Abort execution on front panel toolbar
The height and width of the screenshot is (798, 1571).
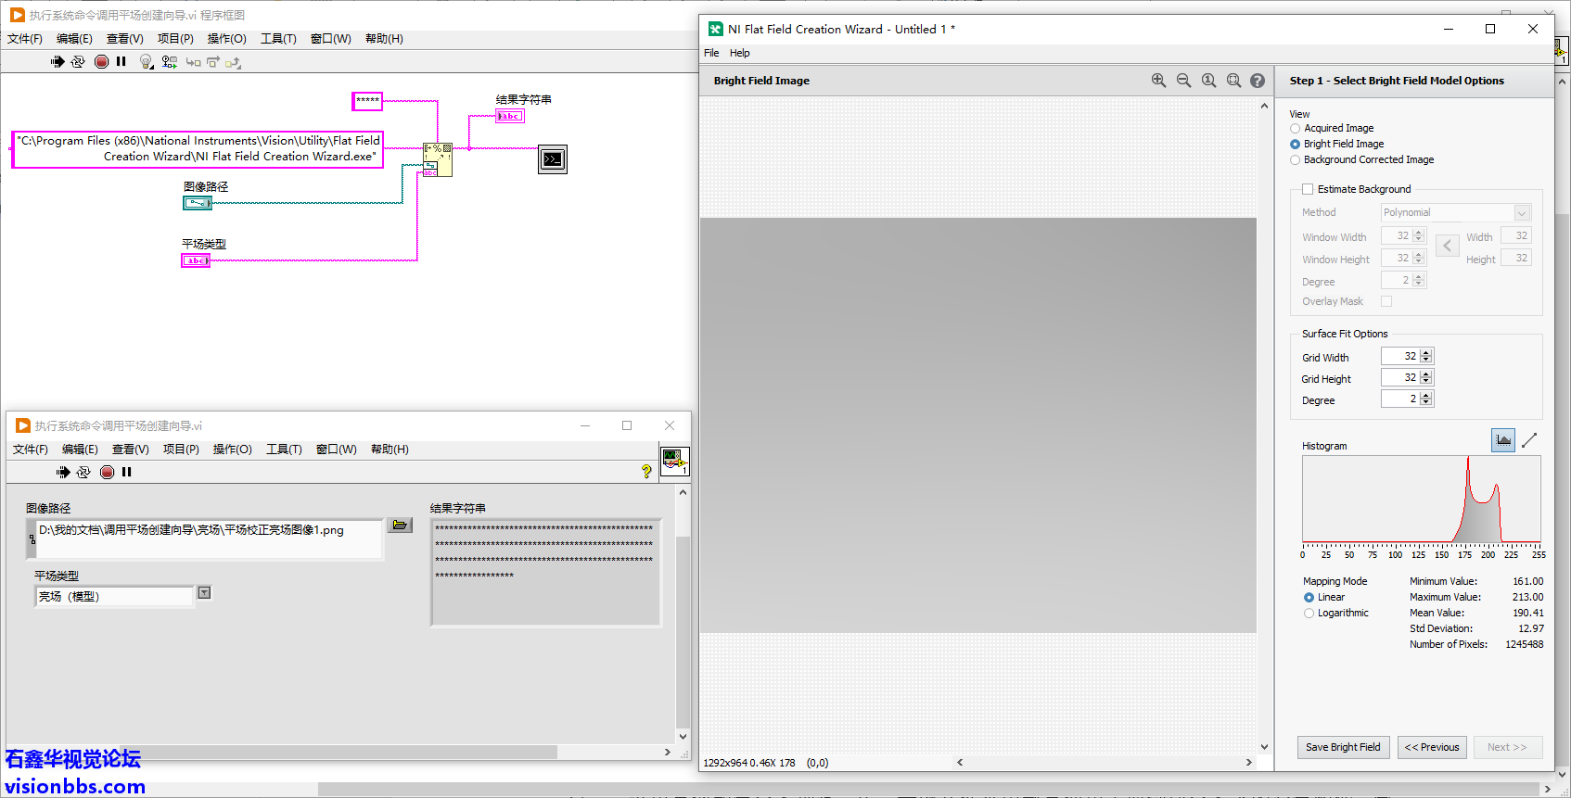coord(107,472)
